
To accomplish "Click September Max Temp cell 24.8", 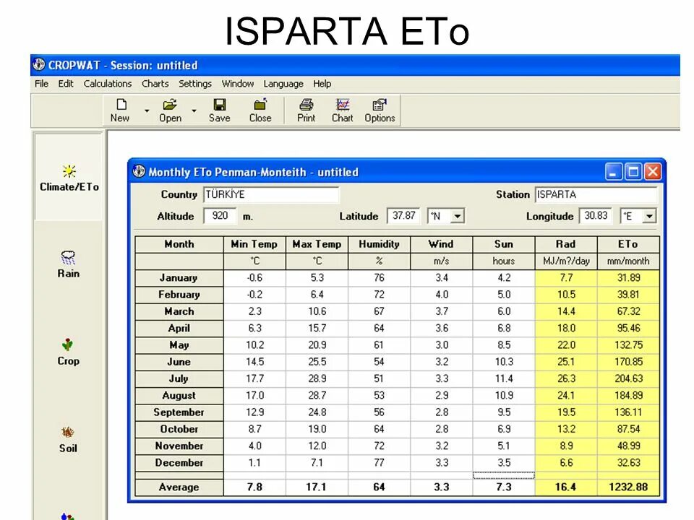I will (x=317, y=412).
